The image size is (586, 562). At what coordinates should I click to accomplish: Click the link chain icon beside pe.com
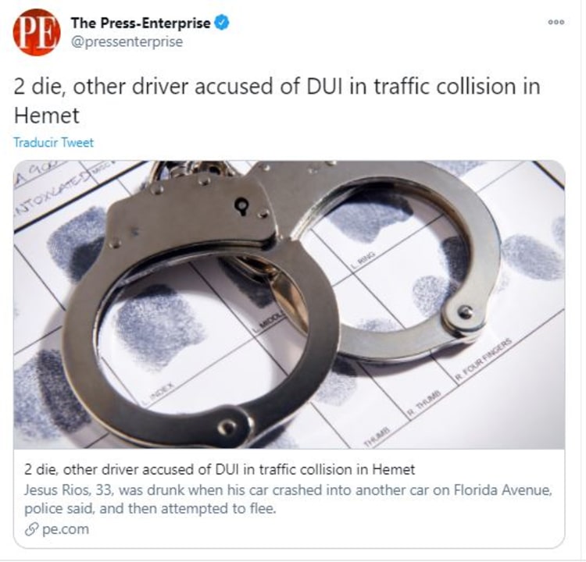pos(32,529)
